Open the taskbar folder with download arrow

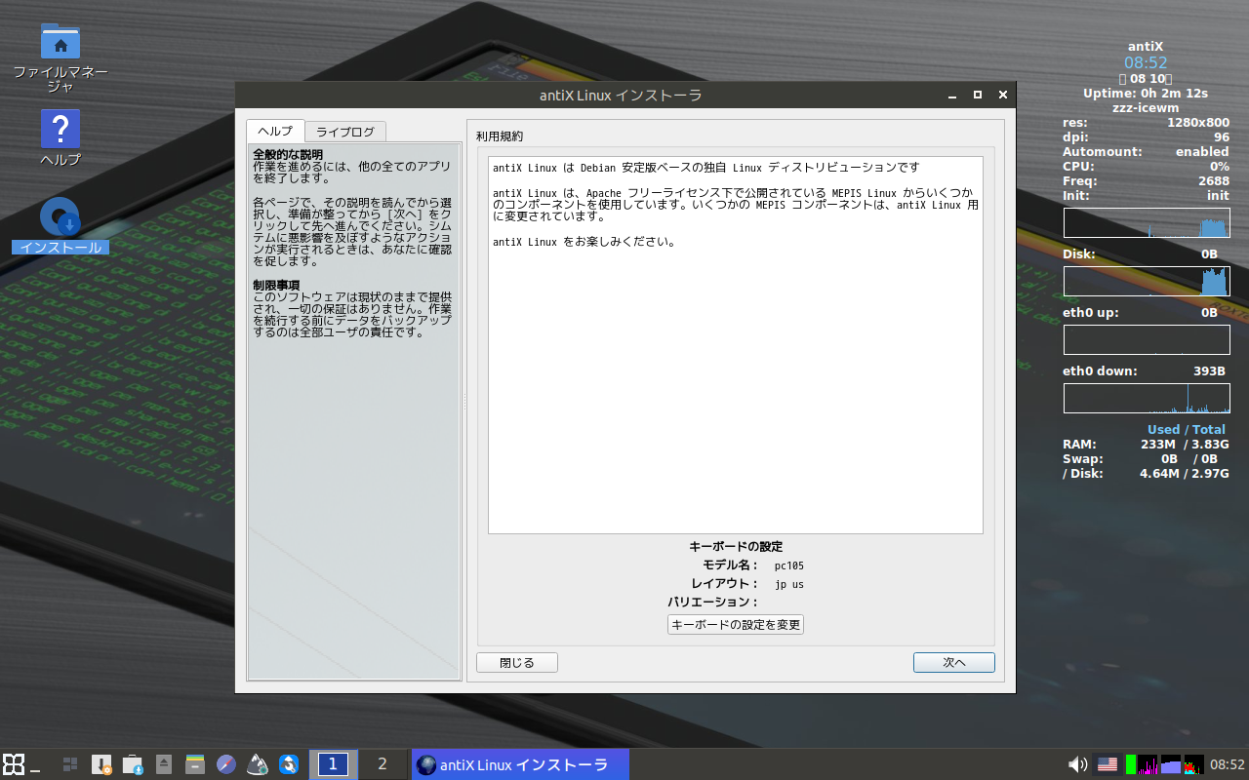(133, 764)
